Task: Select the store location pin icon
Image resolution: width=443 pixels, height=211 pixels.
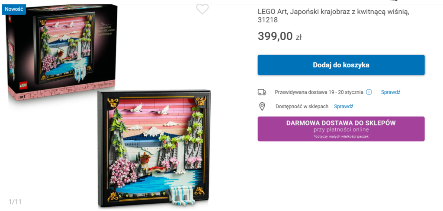Action: coord(262,107)
